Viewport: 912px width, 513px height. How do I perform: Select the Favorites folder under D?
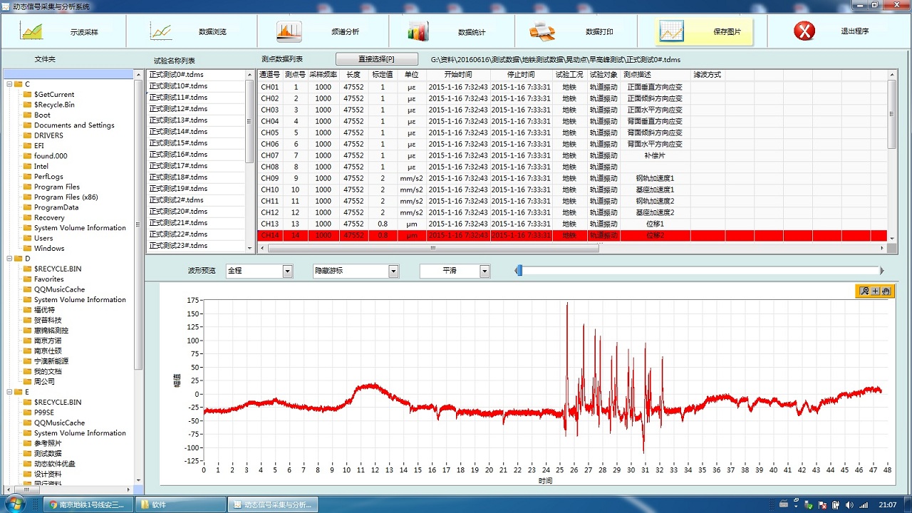(x=48, y=279)
